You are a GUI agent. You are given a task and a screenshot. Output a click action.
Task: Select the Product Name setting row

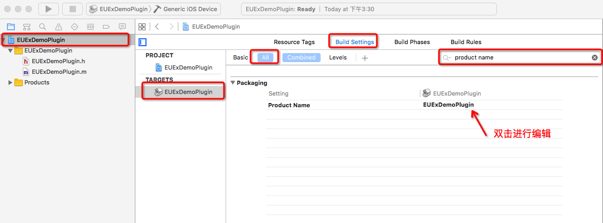[x=414, y=105]
